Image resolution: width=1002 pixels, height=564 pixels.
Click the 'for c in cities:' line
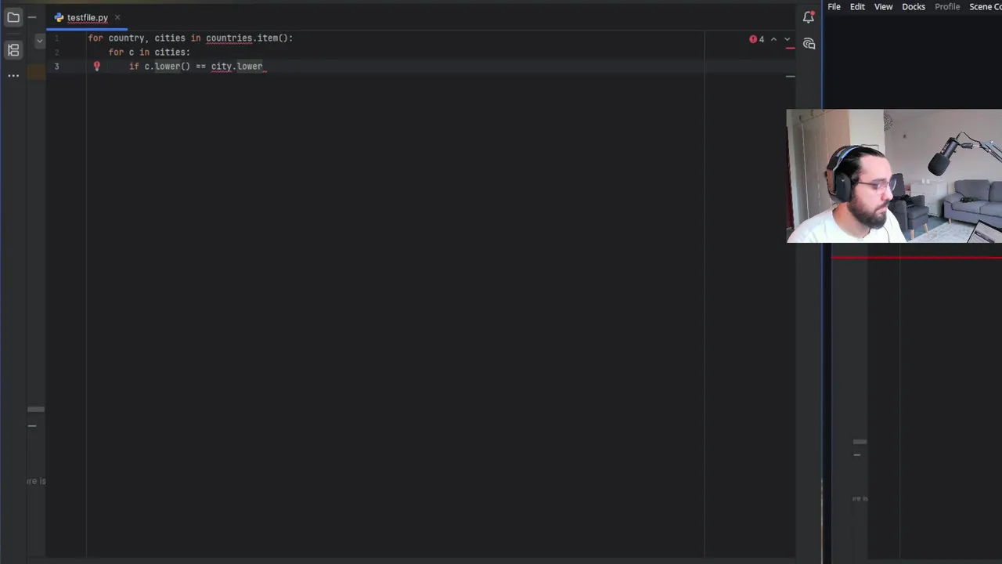tap(149, 52)
